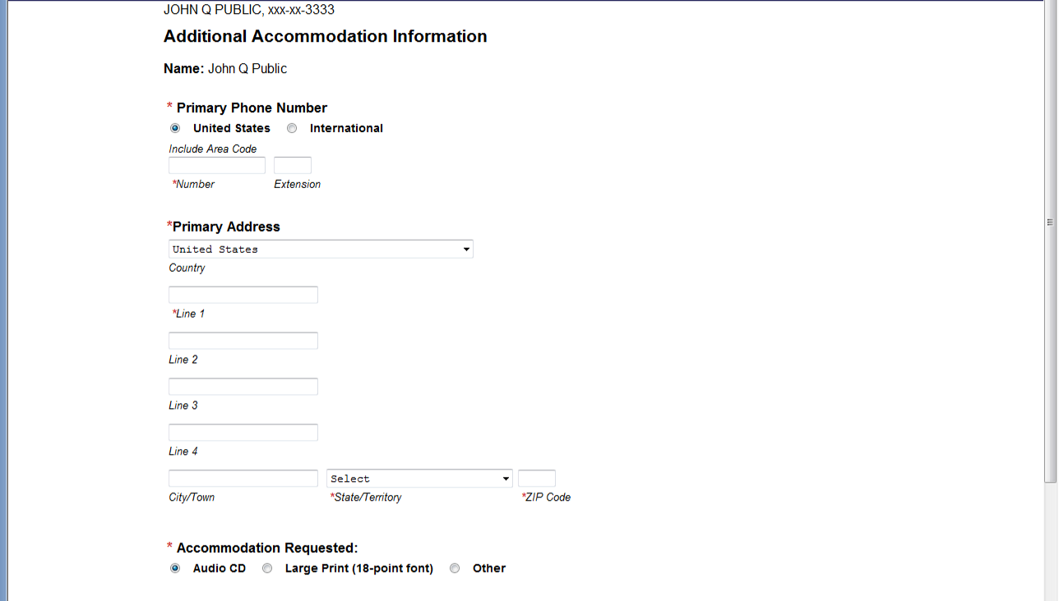The image size is (1059, 601).
Task: Click the State/Territory dropdown arrow
Action: tap(506, 479)
